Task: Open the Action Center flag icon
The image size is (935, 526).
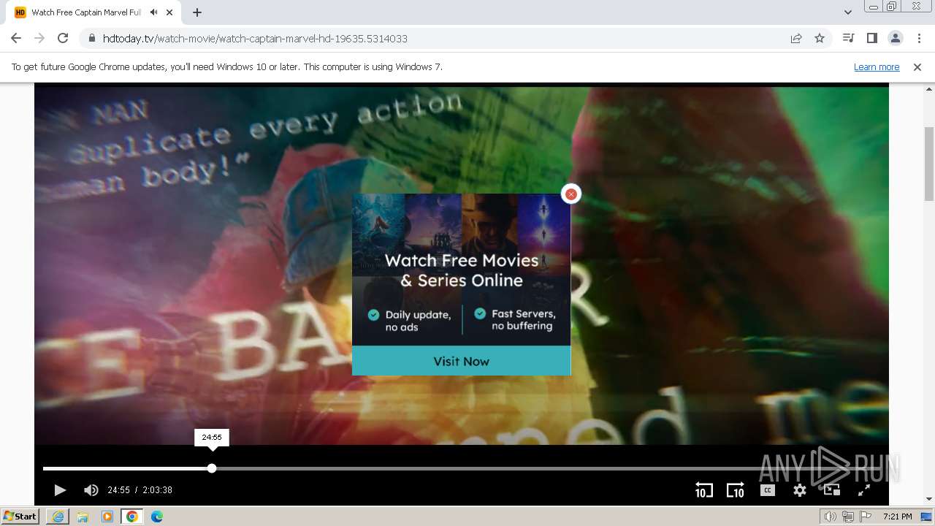Action: 866,517
